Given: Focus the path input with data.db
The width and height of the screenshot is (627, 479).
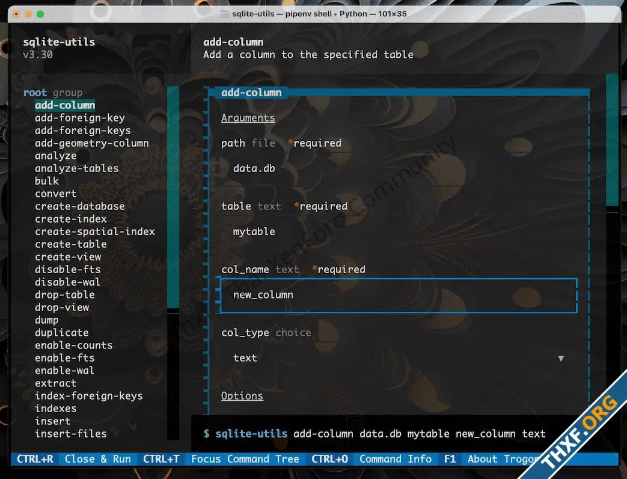Looking at the screenshot, I should click(399, 168).
